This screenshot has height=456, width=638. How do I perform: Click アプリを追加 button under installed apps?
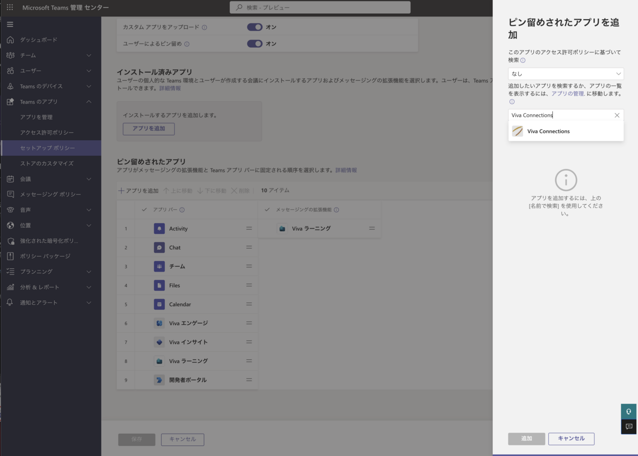[149, 129]
